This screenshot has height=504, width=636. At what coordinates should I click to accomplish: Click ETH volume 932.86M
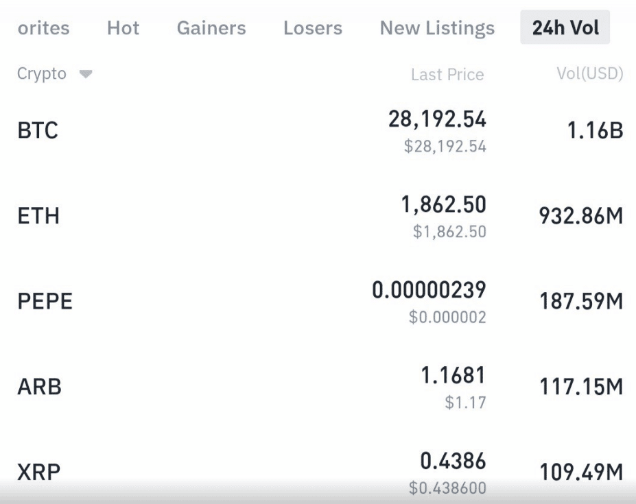tap(581, 216)
